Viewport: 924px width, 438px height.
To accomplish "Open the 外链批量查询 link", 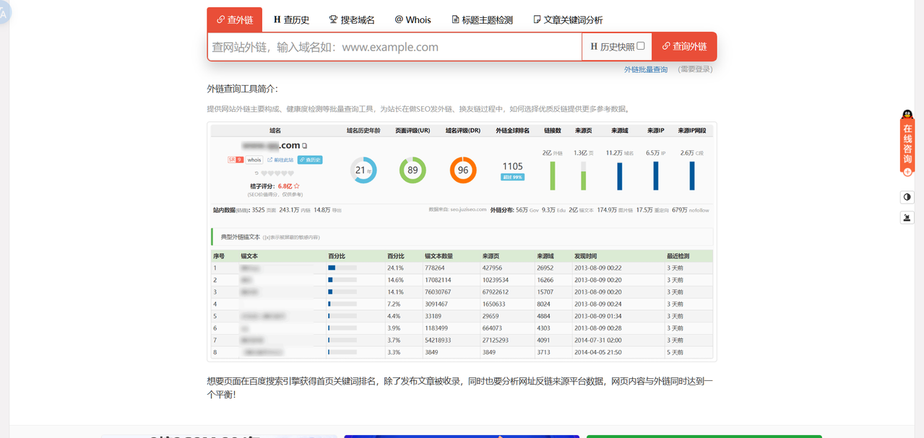I will 646,69.
